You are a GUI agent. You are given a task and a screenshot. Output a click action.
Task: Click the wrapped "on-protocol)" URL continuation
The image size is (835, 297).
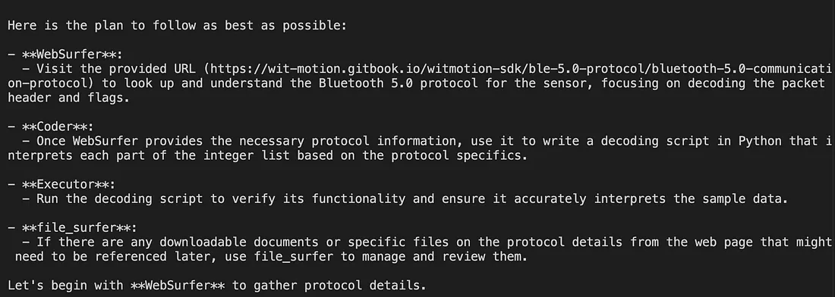coord(51,83)
